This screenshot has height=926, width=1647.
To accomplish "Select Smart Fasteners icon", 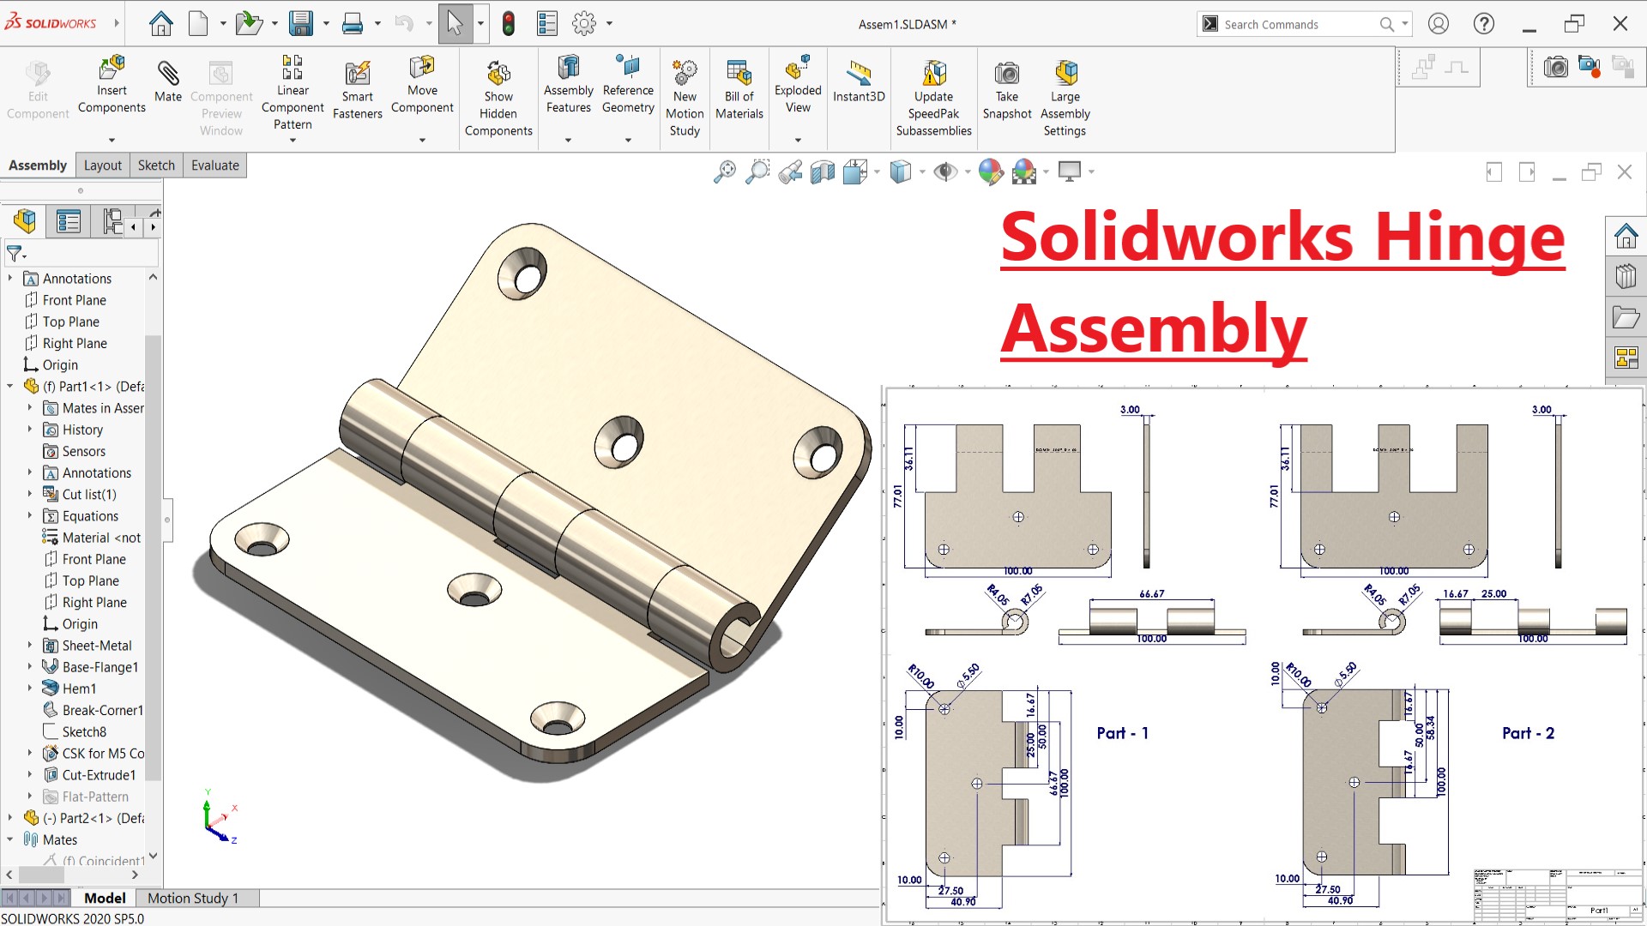I will [x=358, y=74].
